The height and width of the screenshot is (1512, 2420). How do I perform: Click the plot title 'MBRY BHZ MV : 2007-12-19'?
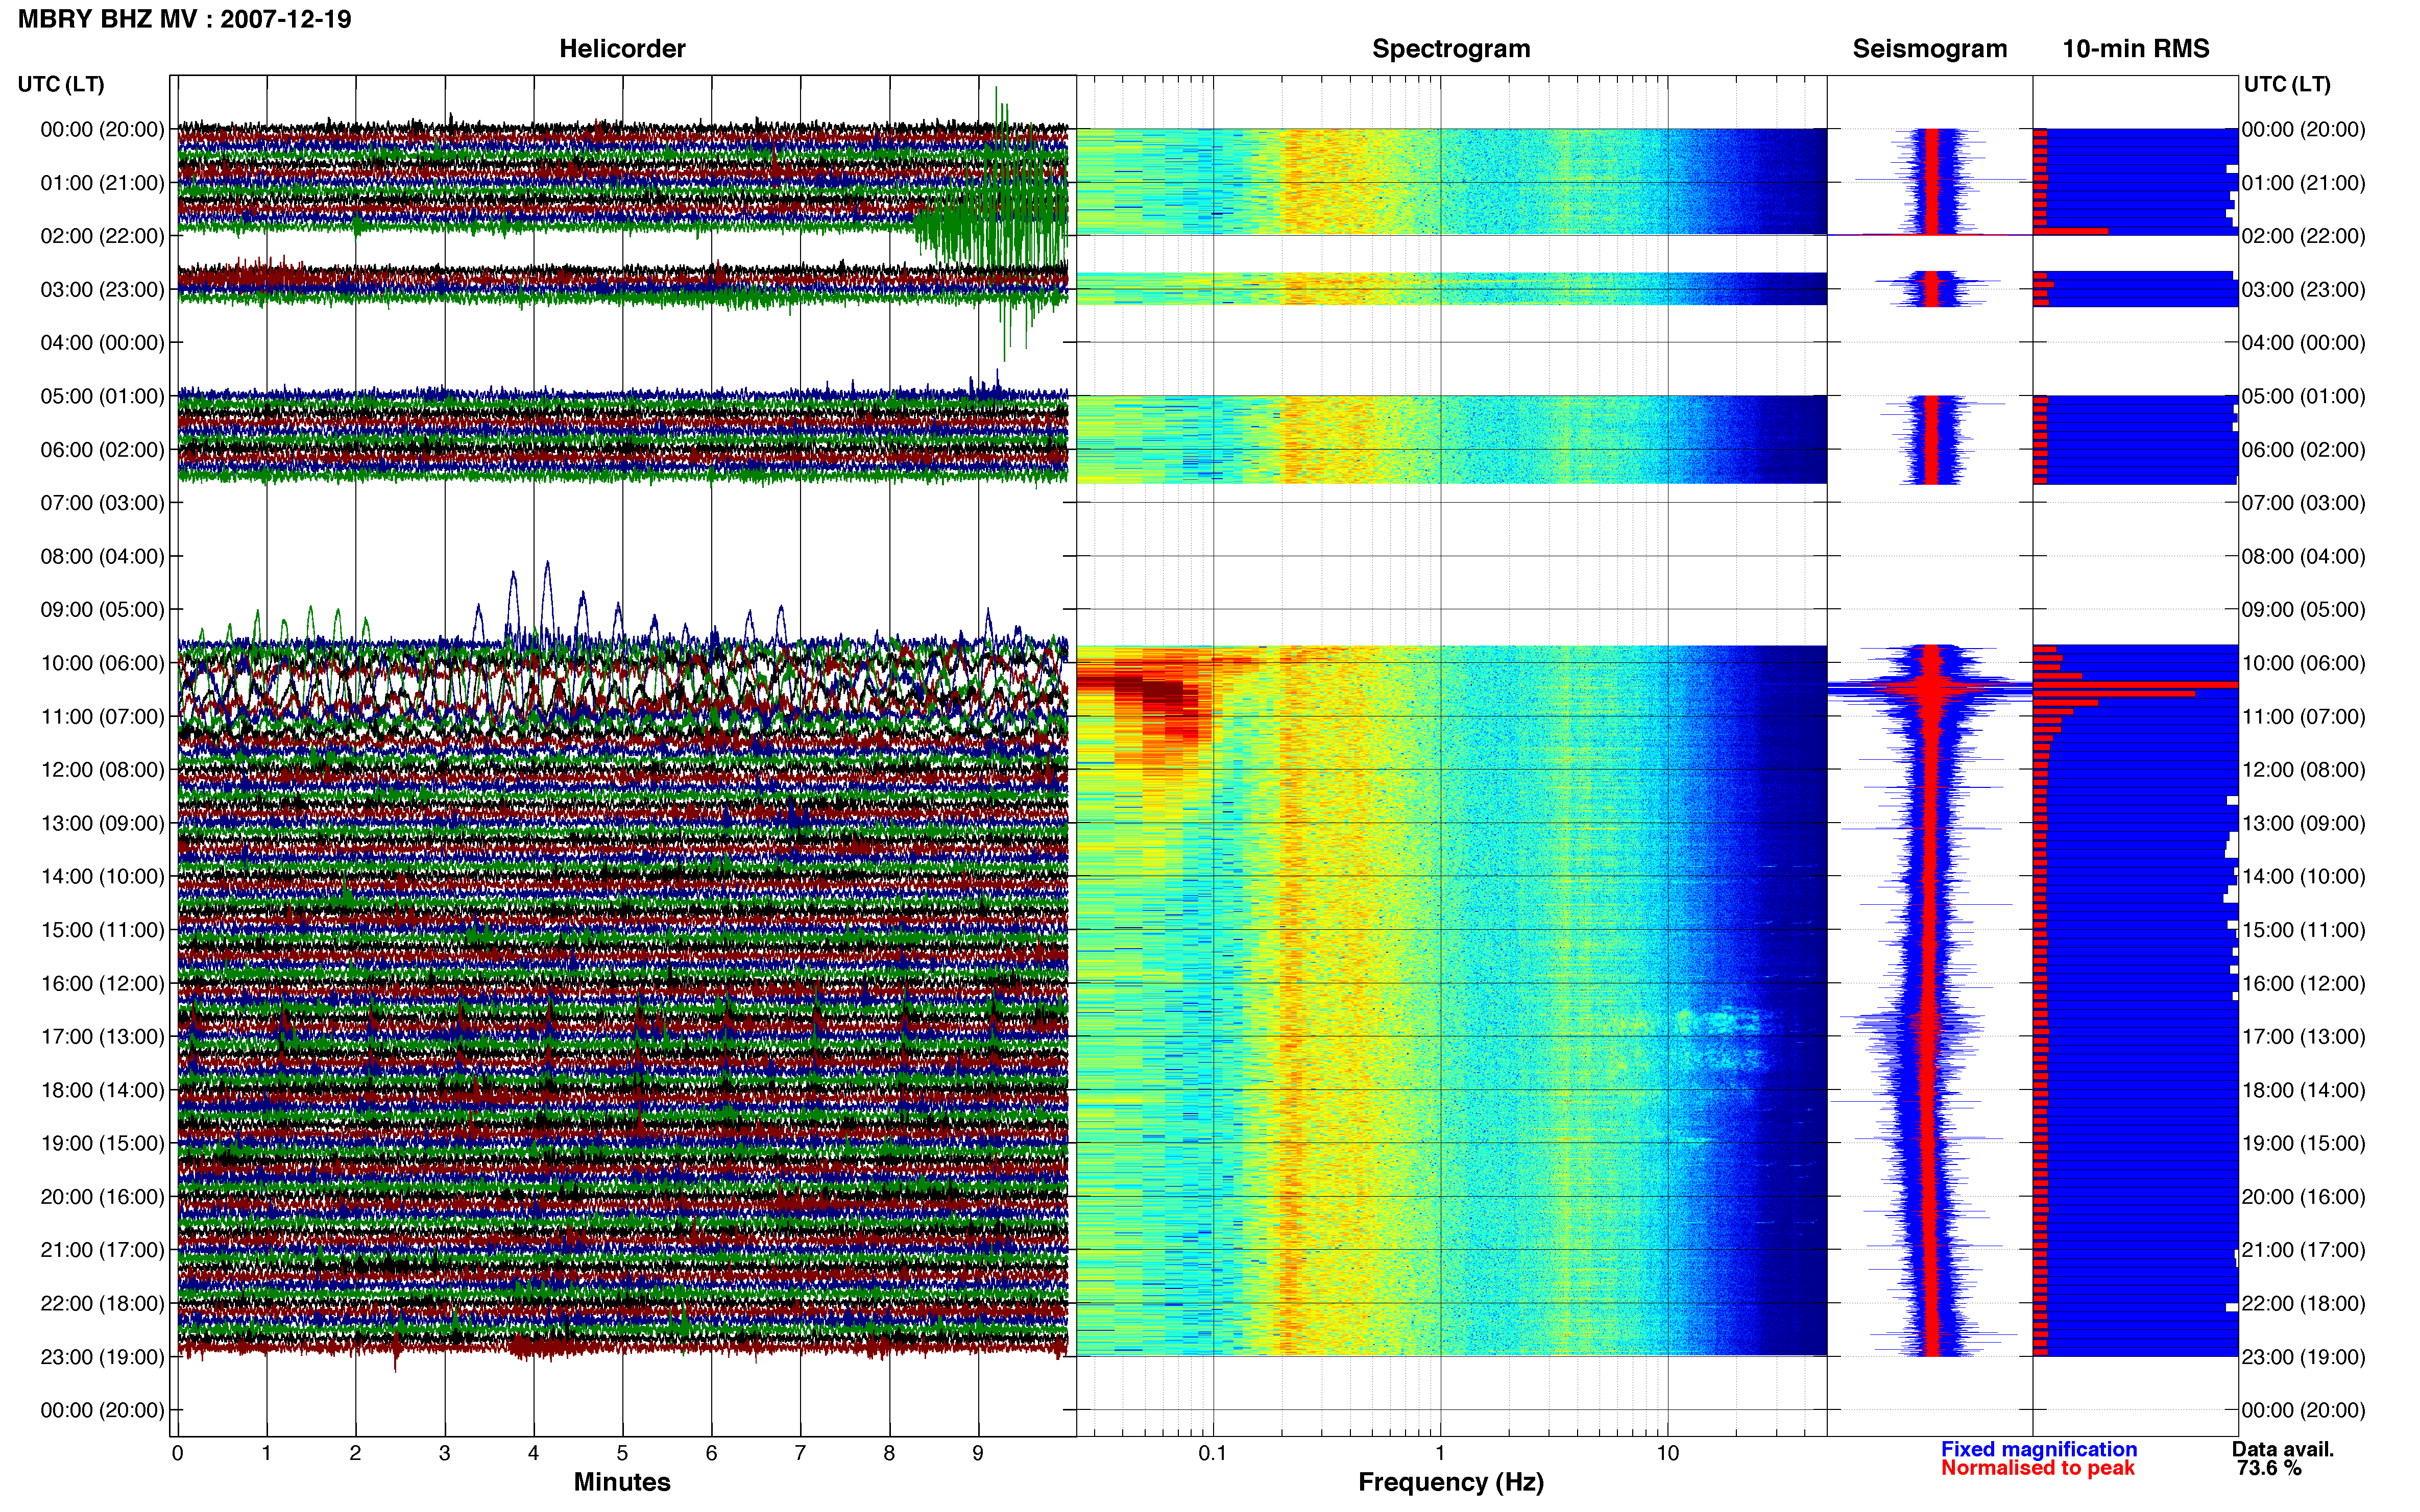185,19
